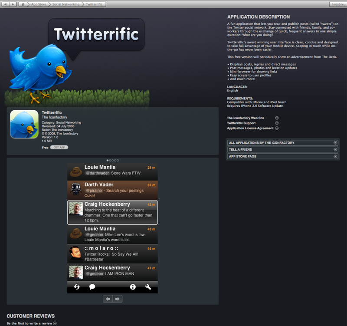The height and width of the screenshot is (326, 347).
Task: Open All Applications by The Iconfactory
Action: click(283, 143)
